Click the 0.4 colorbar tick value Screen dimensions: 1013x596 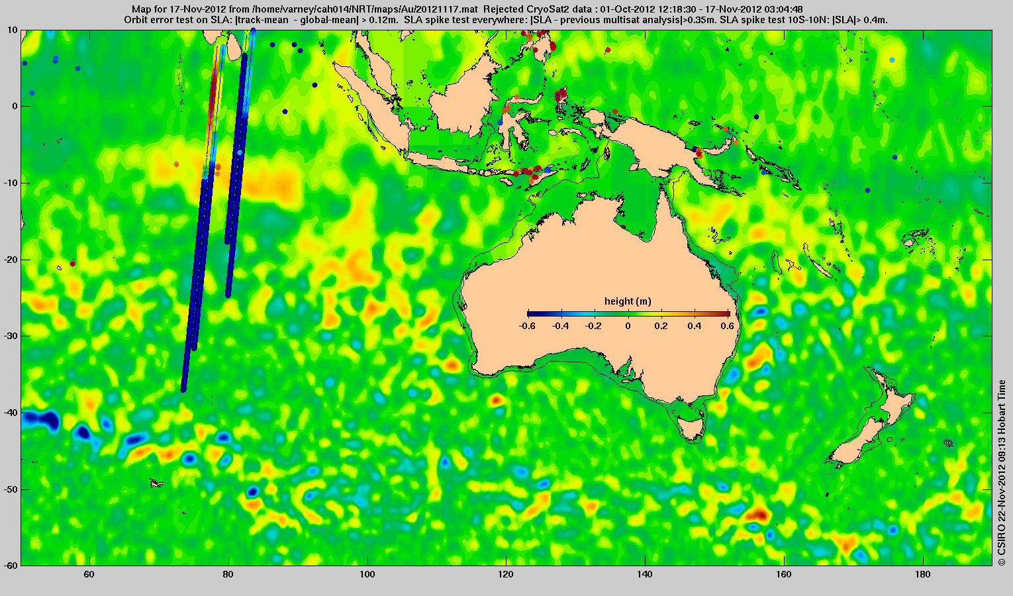pyautogui.click(x=695, y=326)
